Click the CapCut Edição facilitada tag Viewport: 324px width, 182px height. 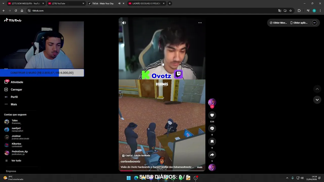(136, 156)
